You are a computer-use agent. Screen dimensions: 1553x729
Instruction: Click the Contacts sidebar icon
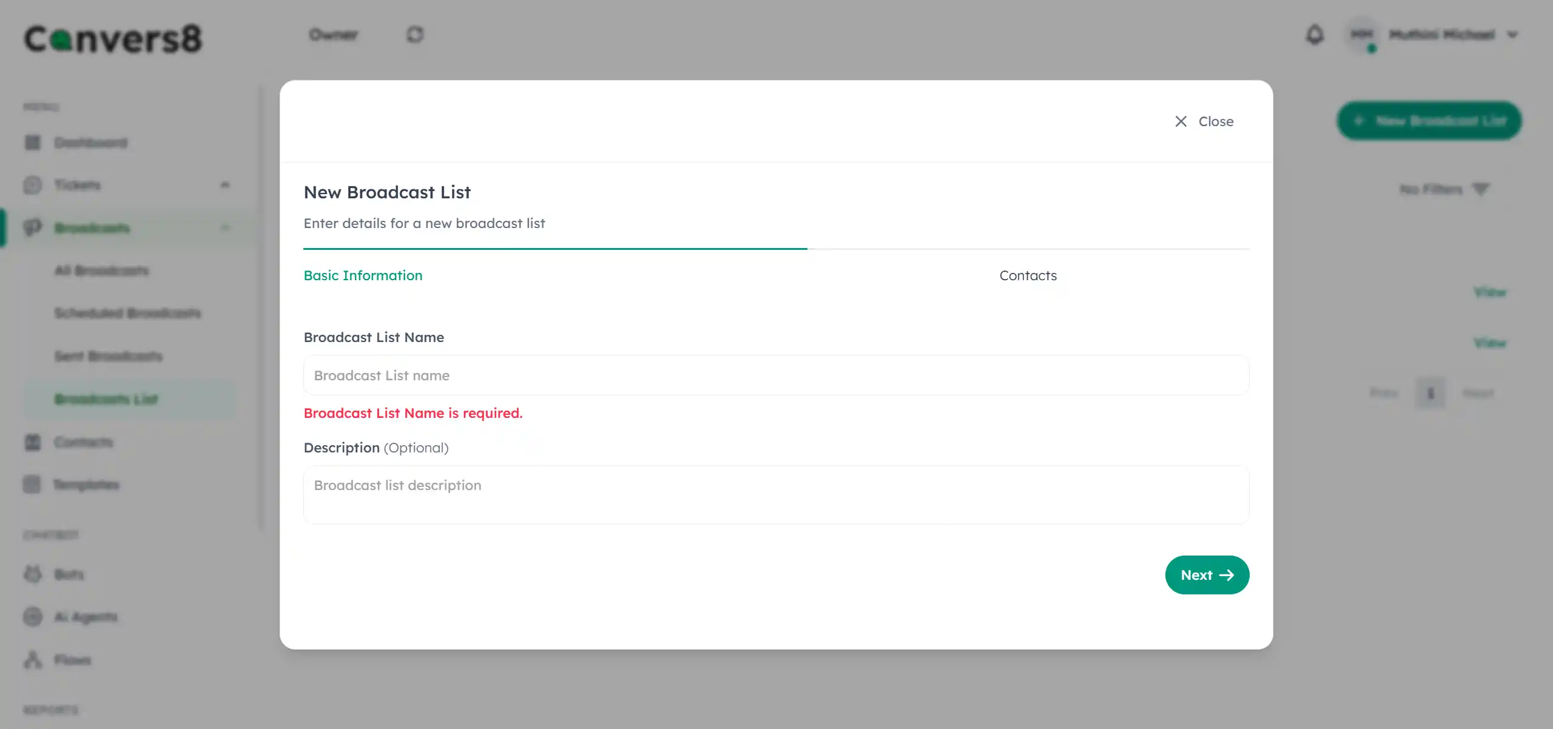[33, 442]
